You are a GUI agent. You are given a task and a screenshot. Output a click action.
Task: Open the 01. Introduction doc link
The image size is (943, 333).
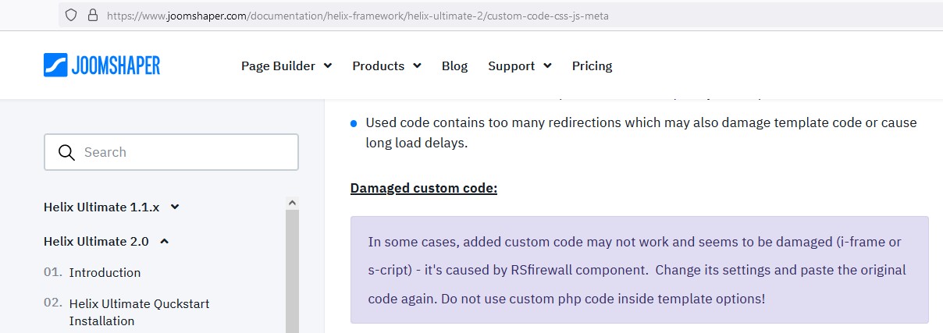coord(105,273)
